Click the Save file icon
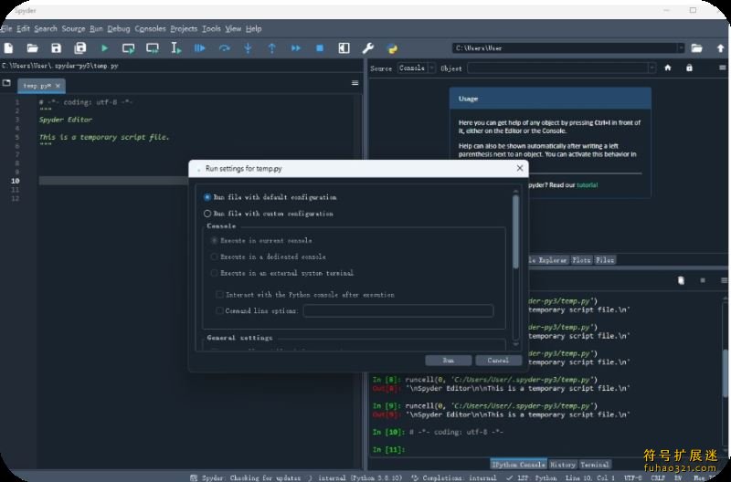The height and width of the screenshot is (482, 731). coord(56,48)
